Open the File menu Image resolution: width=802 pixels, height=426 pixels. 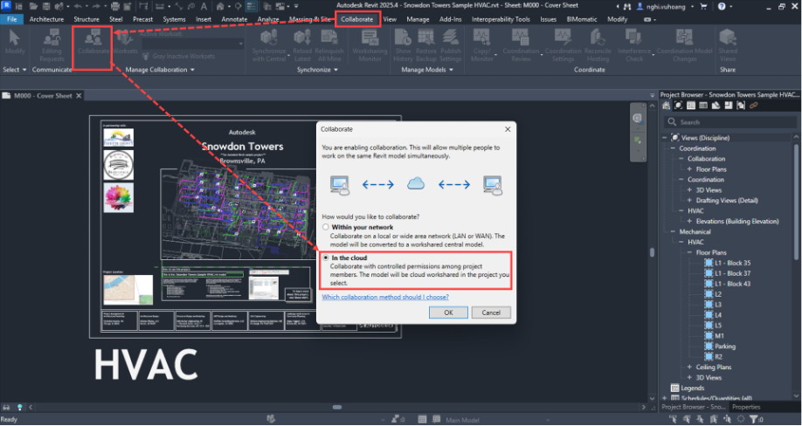pyautogui.click(x=11, y=19)
